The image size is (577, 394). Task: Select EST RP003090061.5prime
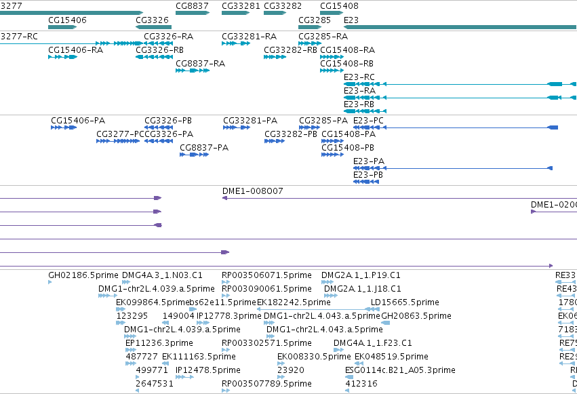(x=266, y=289)
